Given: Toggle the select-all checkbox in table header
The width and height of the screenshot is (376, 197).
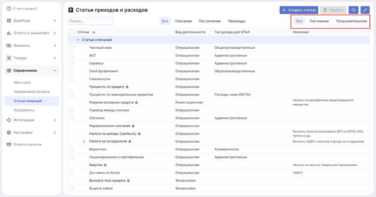Looking at the screenshot, I should click(x=72, y=32).
